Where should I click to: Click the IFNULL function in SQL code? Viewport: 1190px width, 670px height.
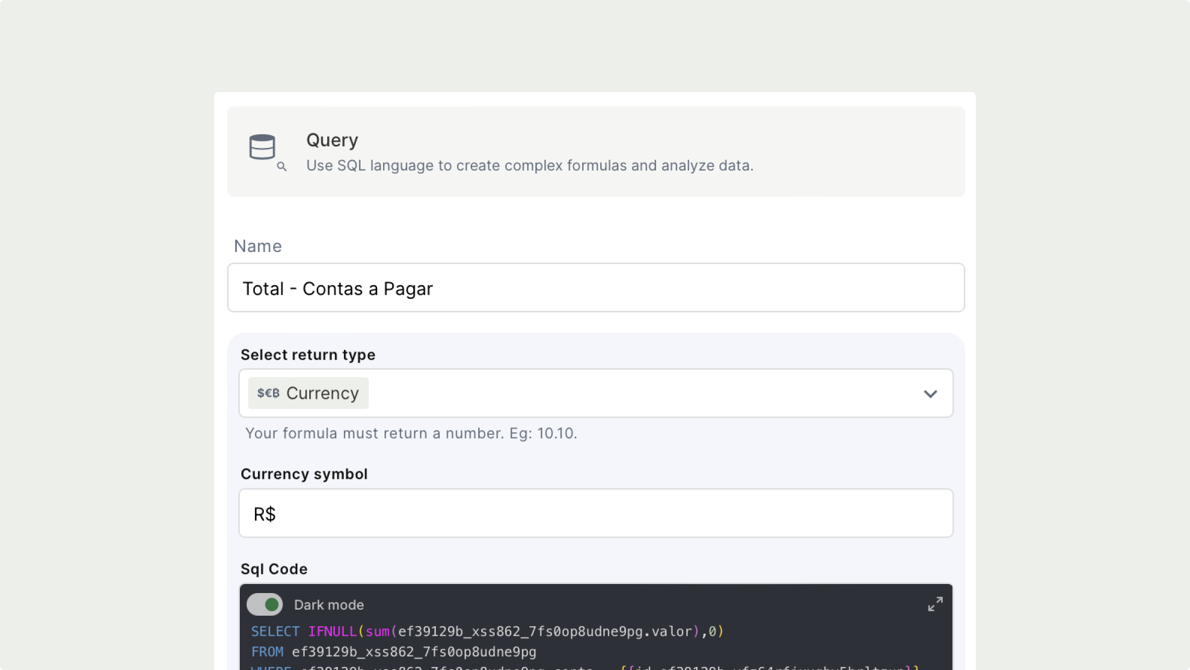pyautogui.click(x=332, y=631)
